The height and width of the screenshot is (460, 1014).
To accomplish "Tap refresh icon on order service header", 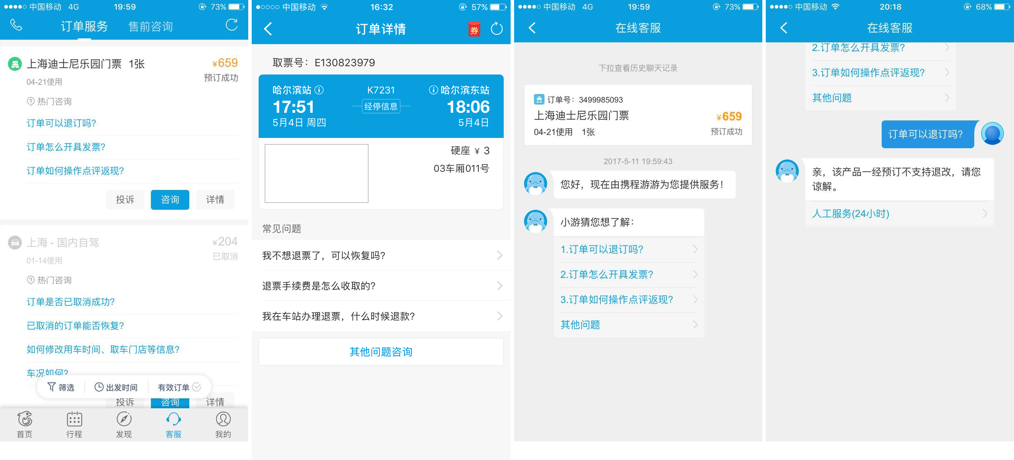I will point(231,26).
